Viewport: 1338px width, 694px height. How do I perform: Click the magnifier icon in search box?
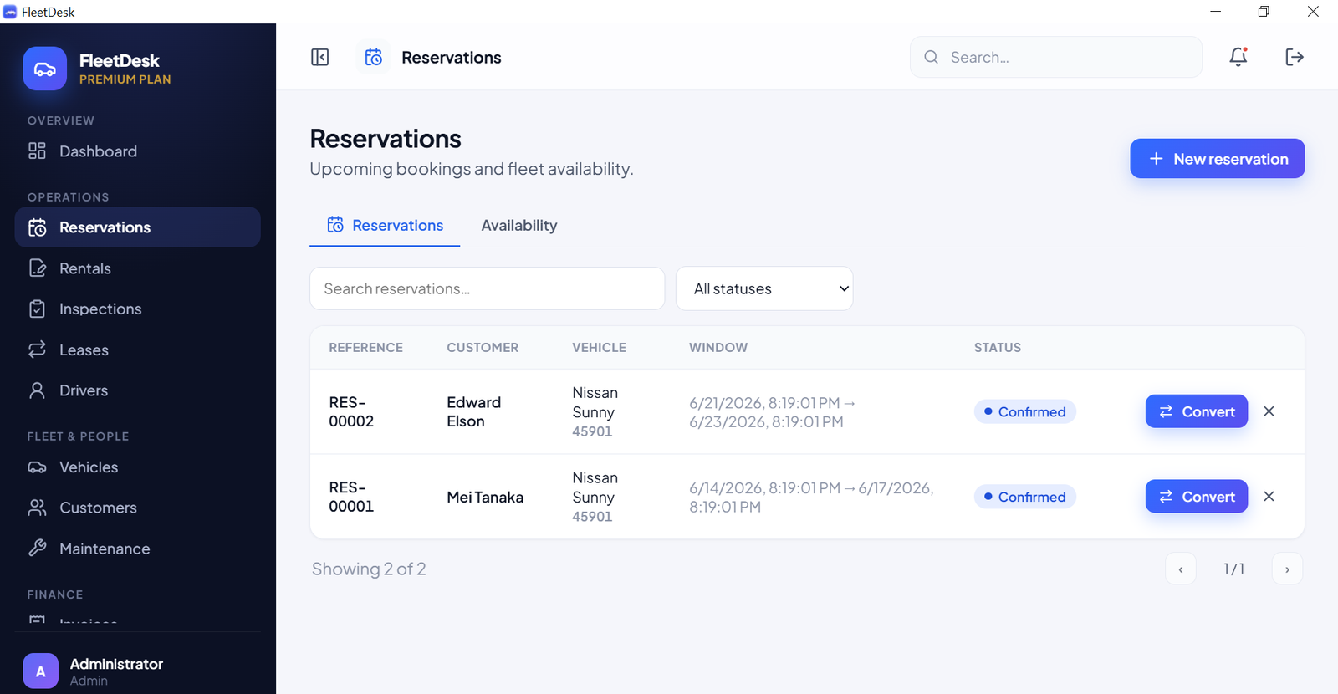931,57
